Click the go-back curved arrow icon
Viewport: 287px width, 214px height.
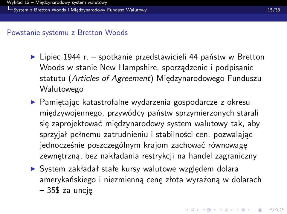tap(272, 210)
